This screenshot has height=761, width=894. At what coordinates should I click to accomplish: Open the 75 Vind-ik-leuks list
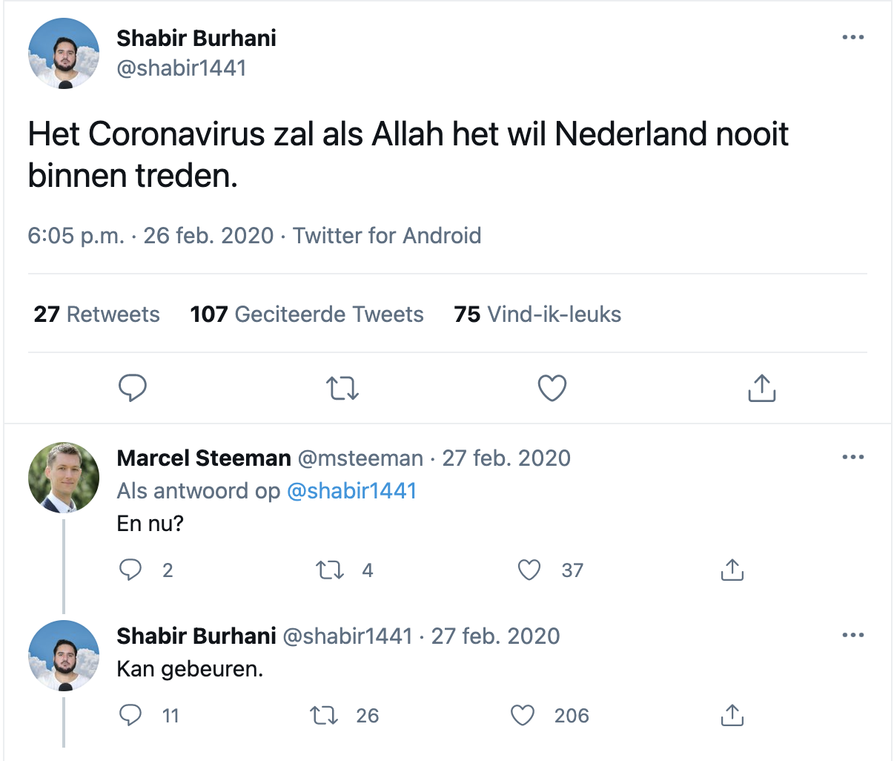(x=537, y=314)
